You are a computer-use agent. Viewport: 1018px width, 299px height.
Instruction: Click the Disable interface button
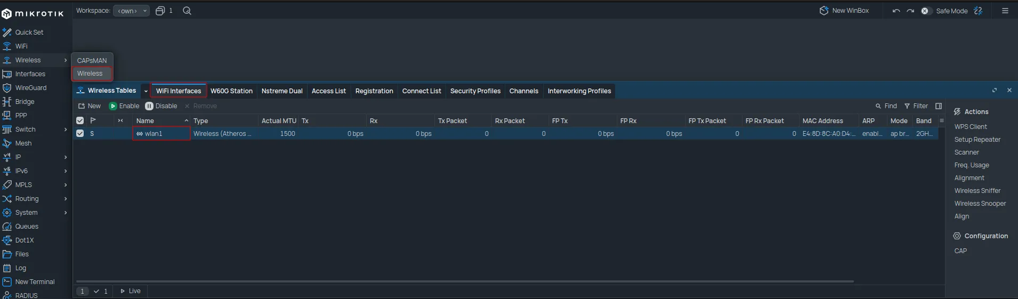pyautogui.click(x=161, y=106)
